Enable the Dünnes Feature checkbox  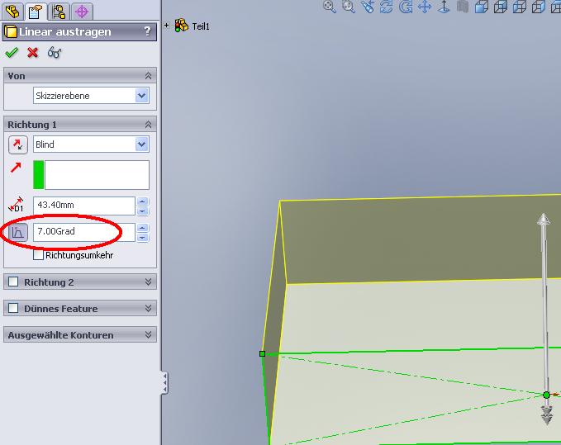click(13, 308)
